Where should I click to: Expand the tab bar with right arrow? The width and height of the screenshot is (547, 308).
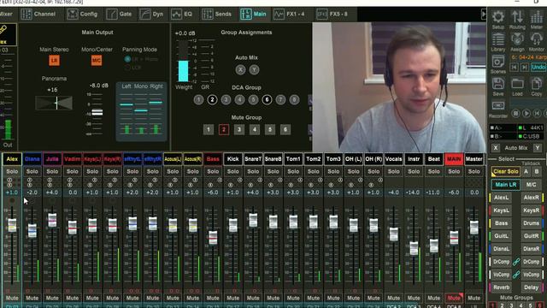(484, 14)
